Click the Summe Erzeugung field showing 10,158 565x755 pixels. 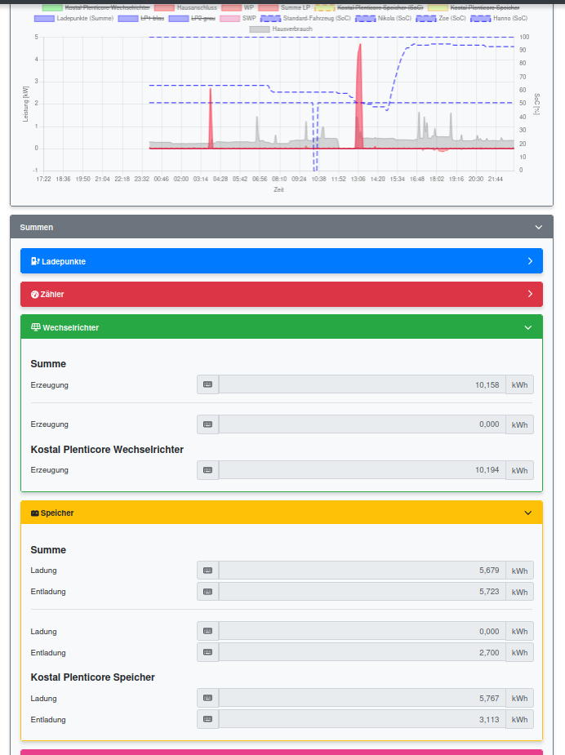363,384
